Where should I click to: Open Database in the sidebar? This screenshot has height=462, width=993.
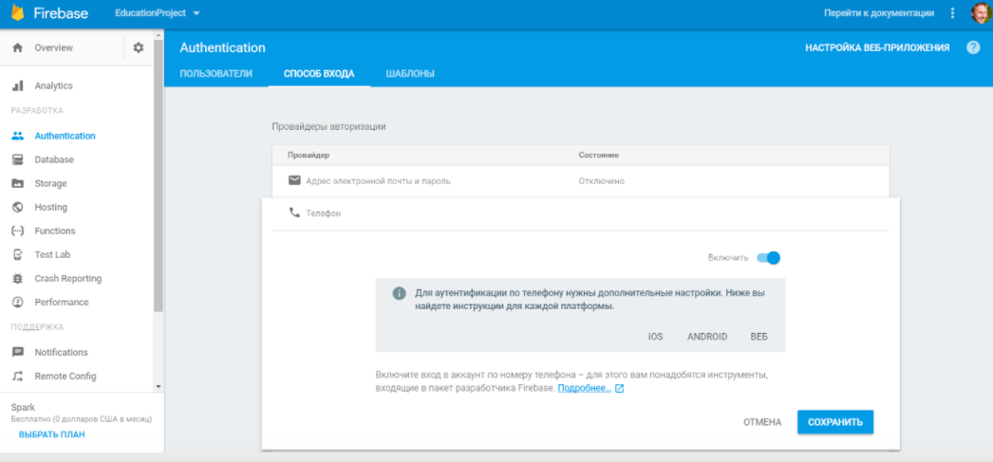coord(54,159)
